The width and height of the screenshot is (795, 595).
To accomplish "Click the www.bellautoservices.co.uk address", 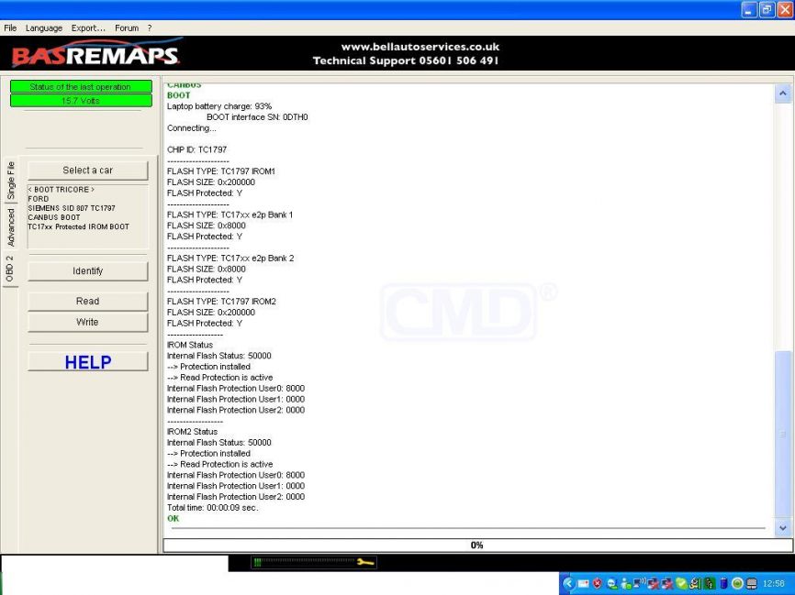I will 420,47.
